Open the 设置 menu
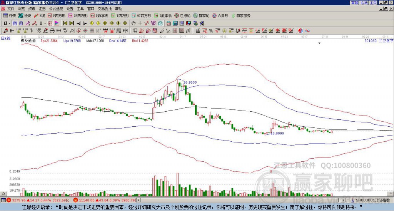The height and width of the screenshot is (211, 394). click(70, 9)
